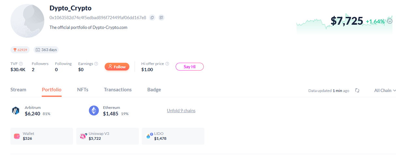This screenshot has width=396, height=157.
Task: Show the address QR code icon
Action: point(161,18)
